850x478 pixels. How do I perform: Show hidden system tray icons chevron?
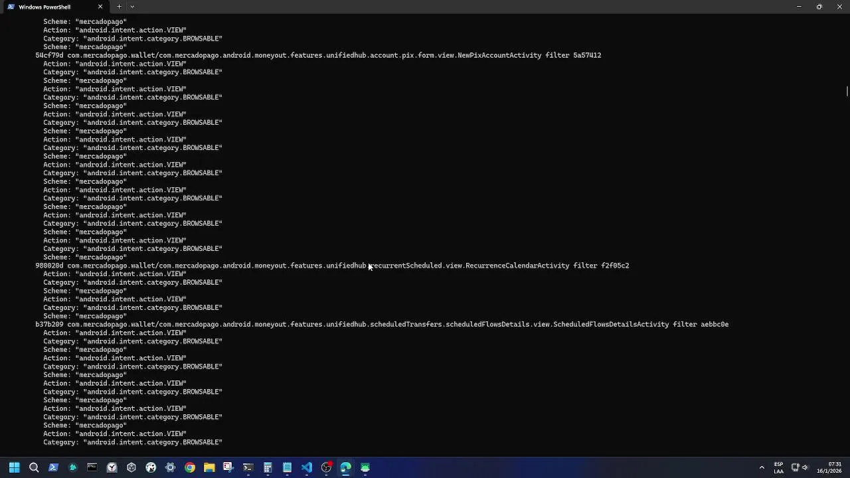[x=762, y=467]
